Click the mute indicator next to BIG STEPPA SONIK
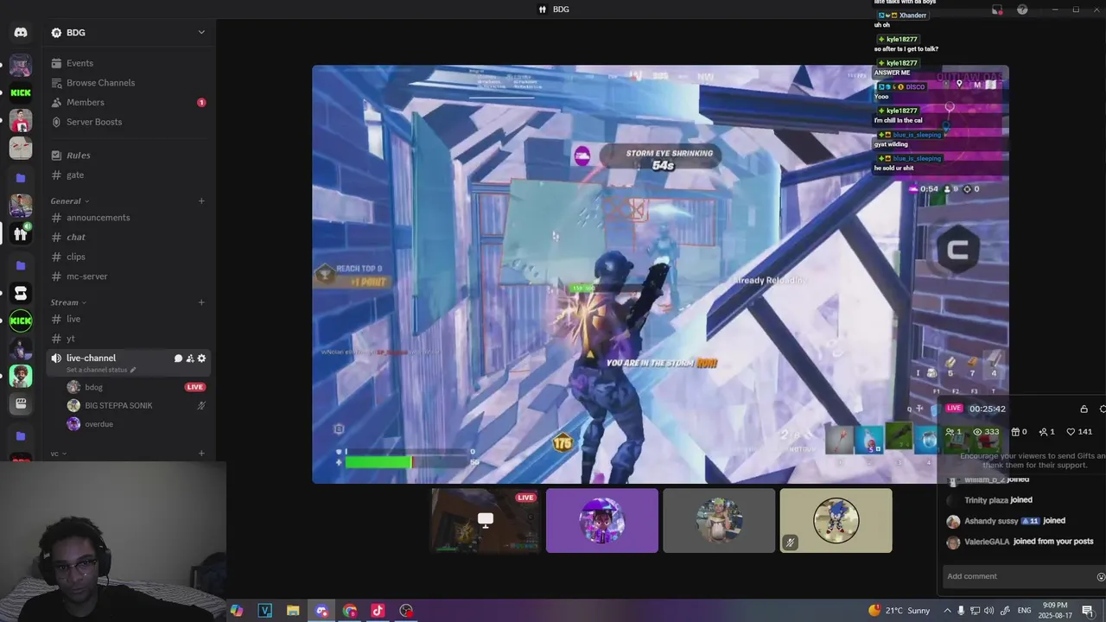 point(201,405)
